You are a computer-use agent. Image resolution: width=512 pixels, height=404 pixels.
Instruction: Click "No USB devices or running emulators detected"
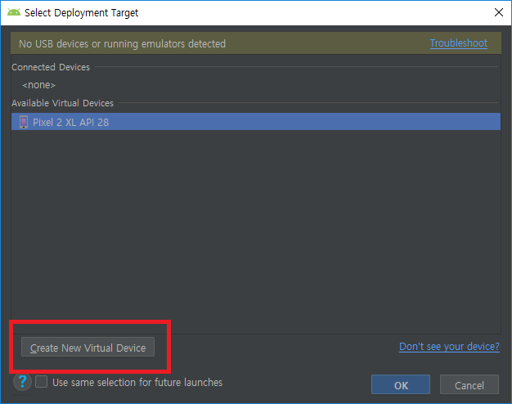[x=122, y=43]
